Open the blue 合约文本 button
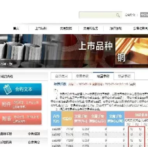 21,89
